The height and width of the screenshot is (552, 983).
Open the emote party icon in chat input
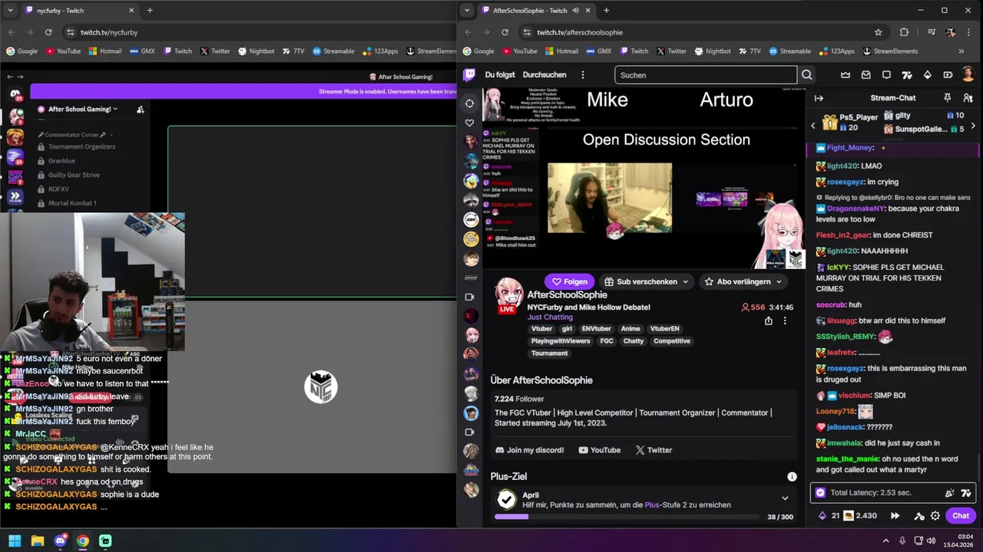950,493
